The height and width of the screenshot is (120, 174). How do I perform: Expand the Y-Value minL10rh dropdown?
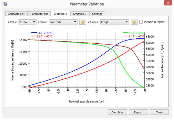[x=63, y=22]
